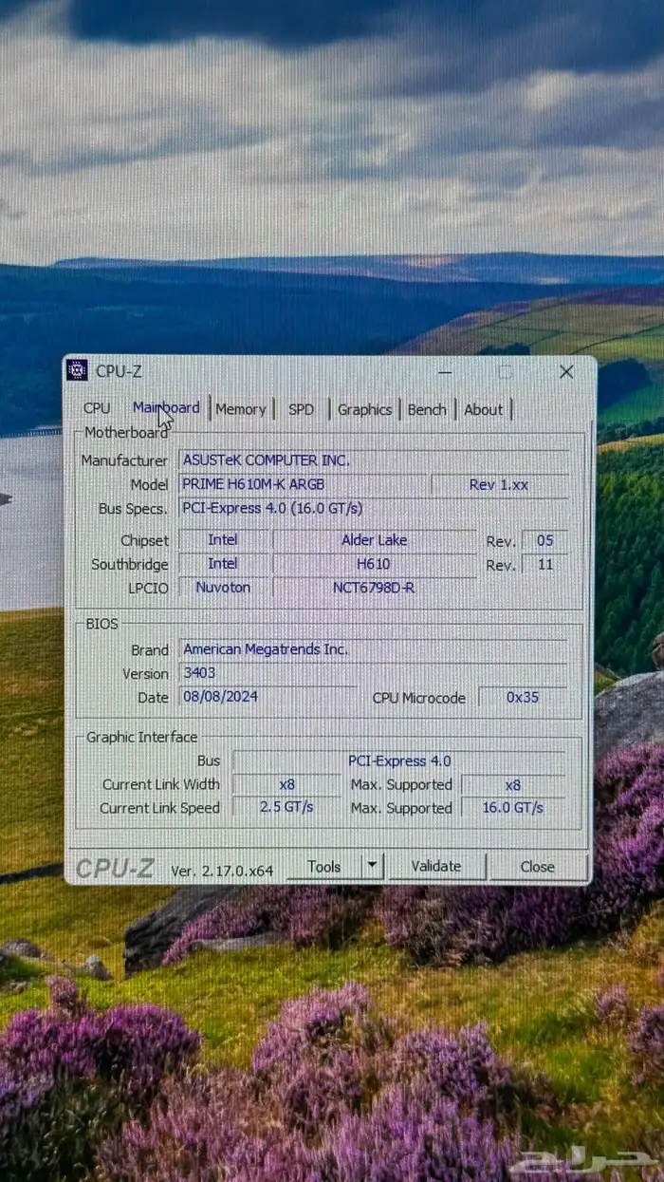Select the NCT6798D-R LPCIO field
The image size is (664, 1182).
click(375, 587)
